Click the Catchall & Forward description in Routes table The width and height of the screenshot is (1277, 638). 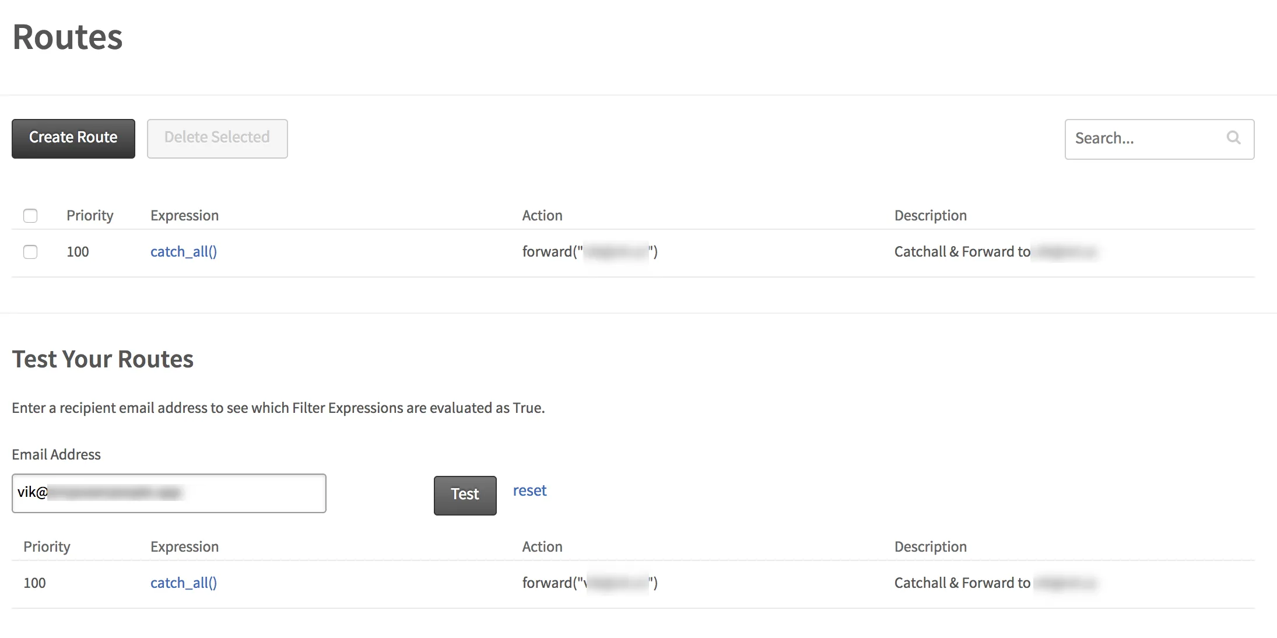point(962,252)
